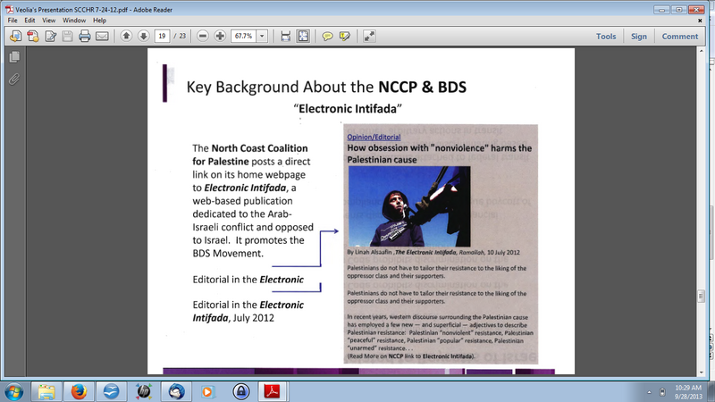This screenshot has height=402, width=715.
Task: Click the Open file toolbar icon
Action: tap(15, 36)
